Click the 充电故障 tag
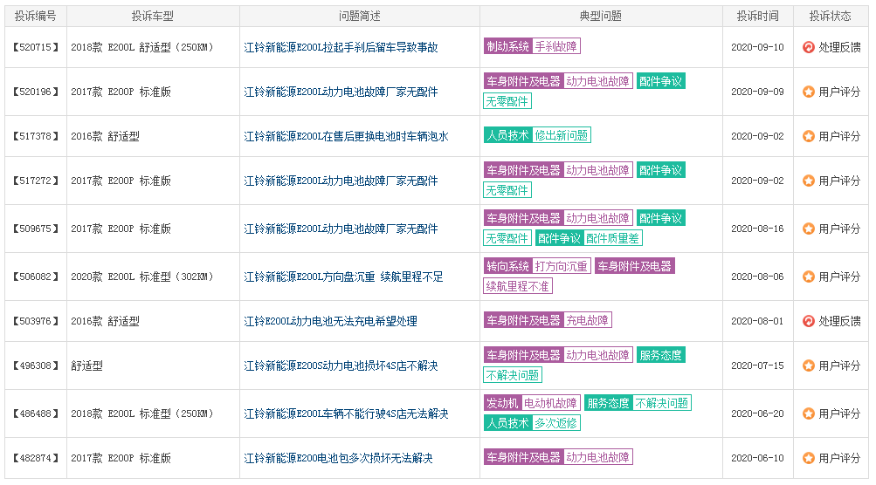 coord(588,320)
